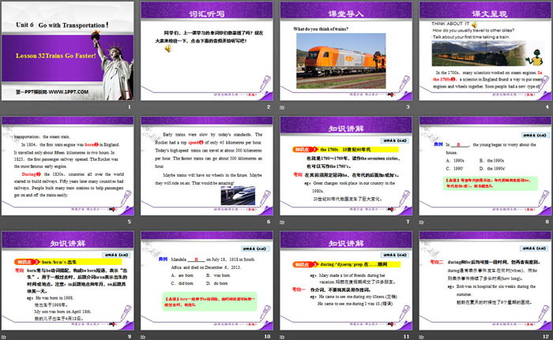Image resolution: width=553 pixels, height=340 pixels.
Task: Click the 课文呈现 header on slide 4
Action: [483, 14]
